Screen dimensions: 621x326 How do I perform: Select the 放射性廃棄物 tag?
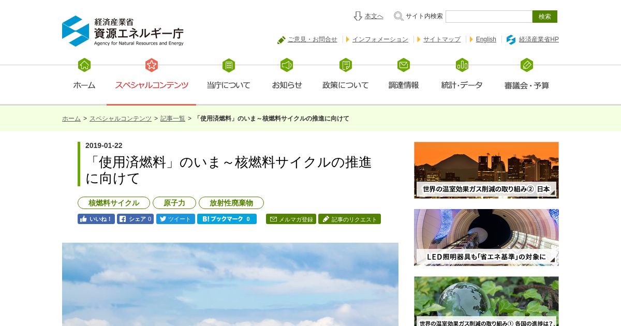pyautogui.click(x=231, y=203)
